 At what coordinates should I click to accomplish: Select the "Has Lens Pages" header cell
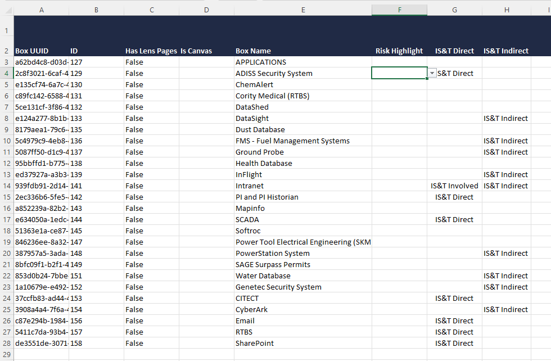coord(151,51)
